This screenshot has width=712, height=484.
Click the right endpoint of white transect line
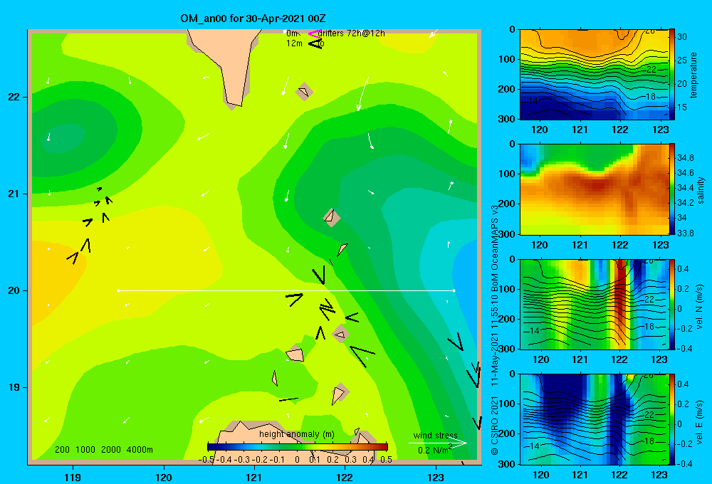click(454, 290)
